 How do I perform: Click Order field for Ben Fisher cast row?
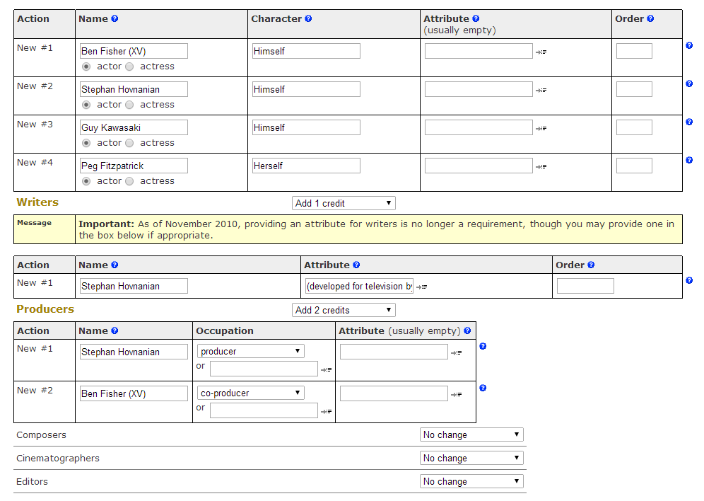pos(634,51)
